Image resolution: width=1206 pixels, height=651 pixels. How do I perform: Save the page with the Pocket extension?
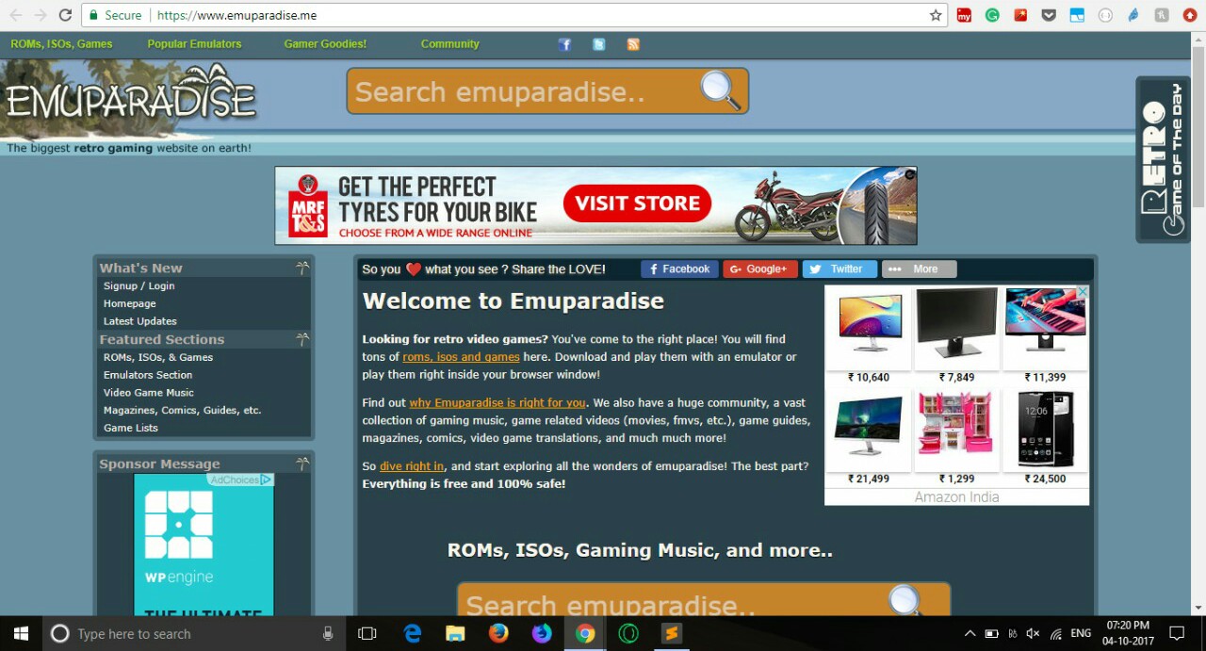tap(1049, 15)
